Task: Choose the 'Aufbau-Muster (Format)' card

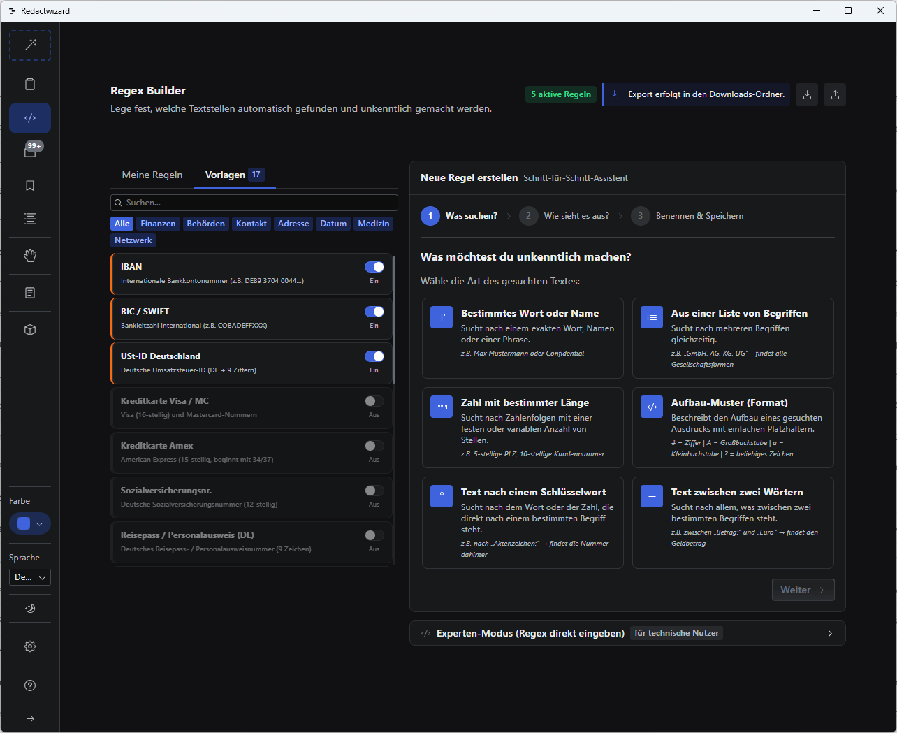Action: click(733, 428)
